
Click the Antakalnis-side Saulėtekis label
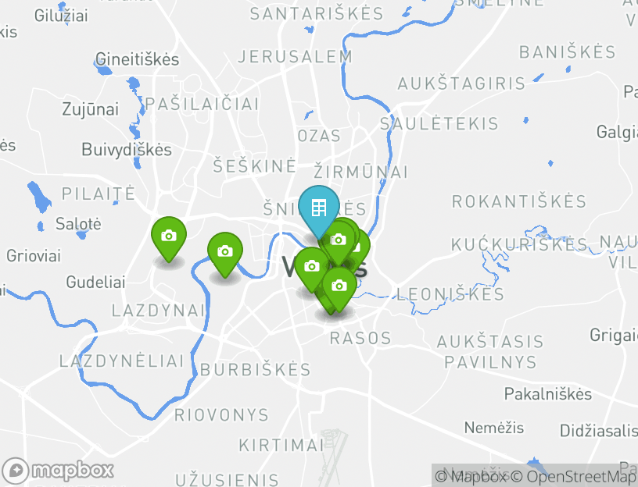tap(439, 123)
